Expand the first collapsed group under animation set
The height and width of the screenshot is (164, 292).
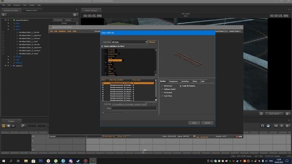[x=8, y=23]
